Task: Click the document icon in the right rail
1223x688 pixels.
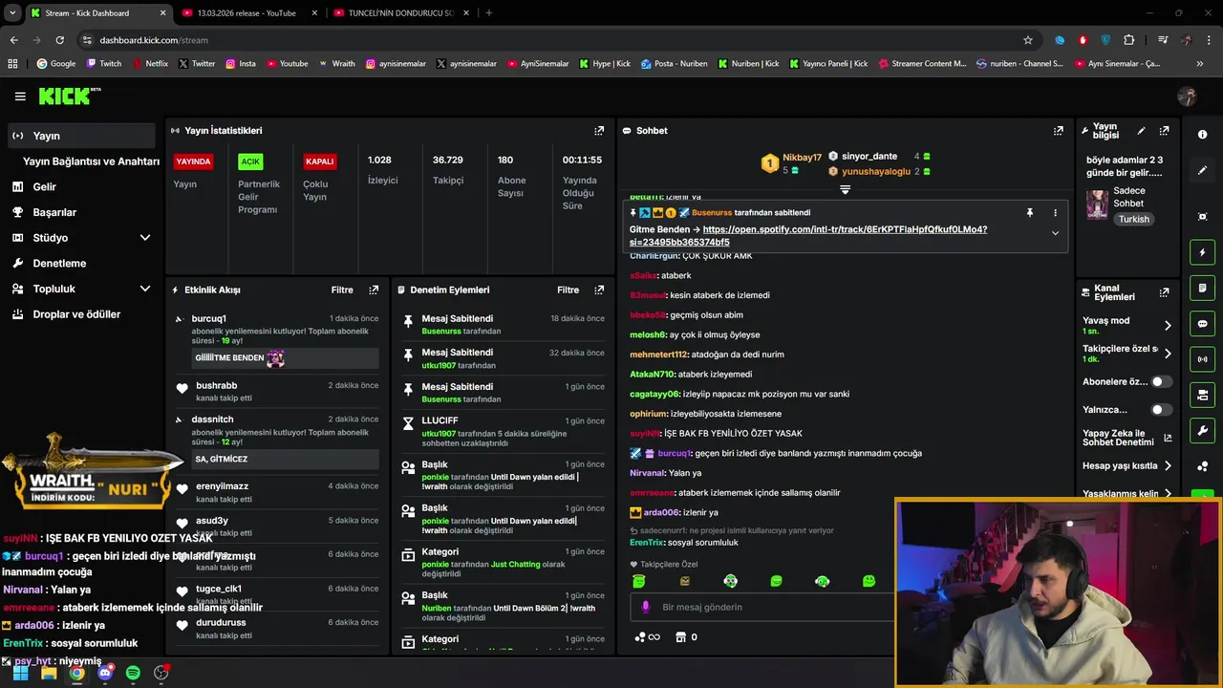Action: click(x=1203, y=288)
